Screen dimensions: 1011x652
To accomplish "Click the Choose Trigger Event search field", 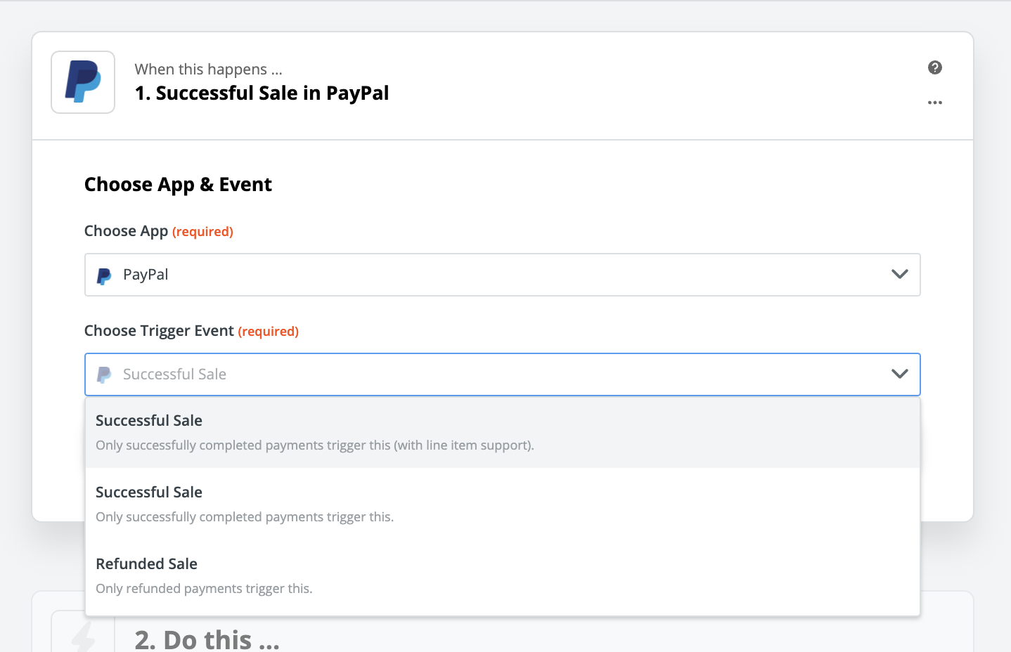I will point(503,374).
